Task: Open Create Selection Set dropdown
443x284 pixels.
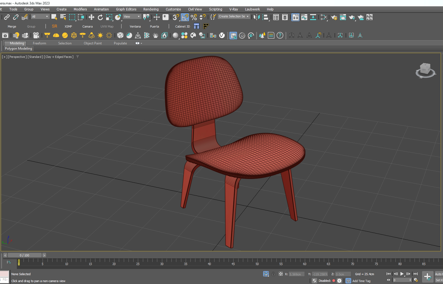Action: (234, 17)
